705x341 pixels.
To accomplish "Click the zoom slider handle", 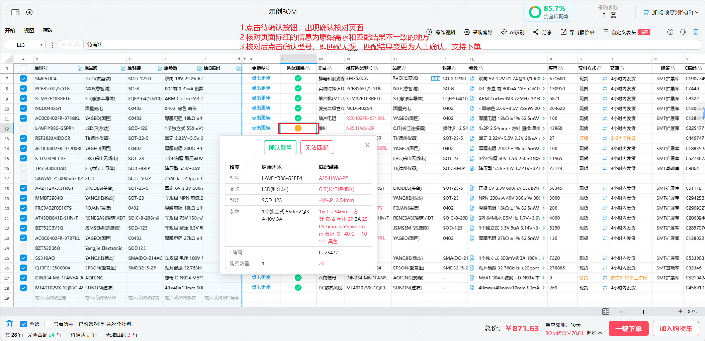I will click(643, 312).
